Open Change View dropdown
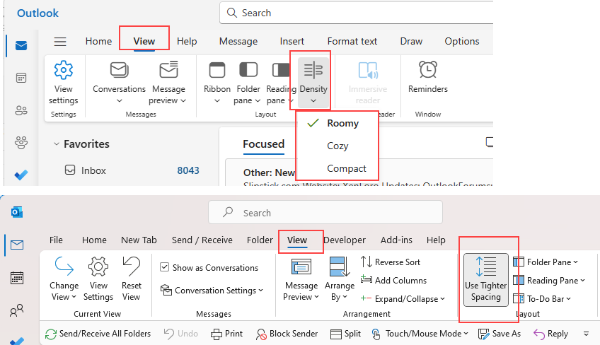 click(64, 279)
